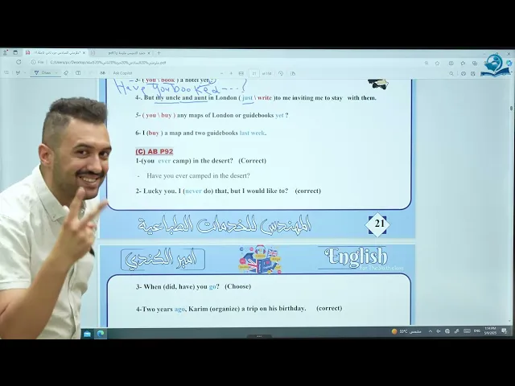Click the page view icon after rotate
This screenshot has height=386, width=515.
click(x=293, y=73)
